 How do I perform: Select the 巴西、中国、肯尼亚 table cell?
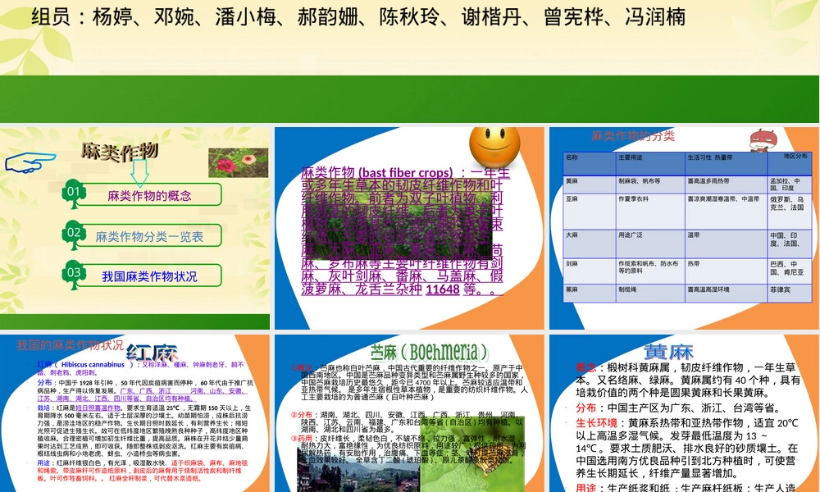(789, 271)
